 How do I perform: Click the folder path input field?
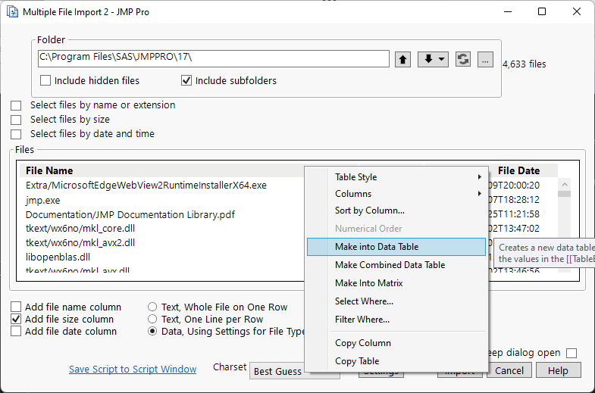click(x=213, y=58)
